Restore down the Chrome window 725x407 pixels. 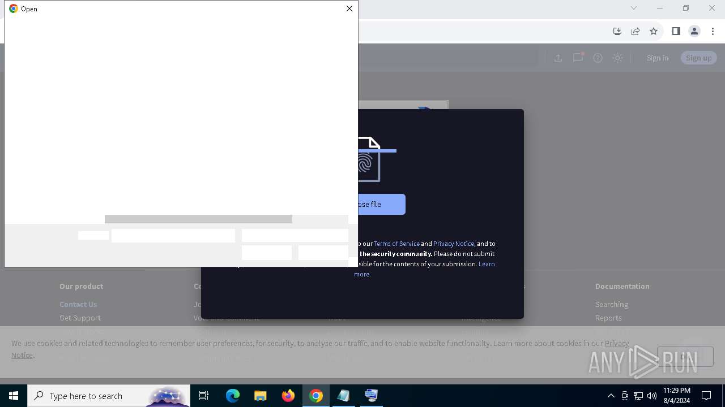coord(686,8)
